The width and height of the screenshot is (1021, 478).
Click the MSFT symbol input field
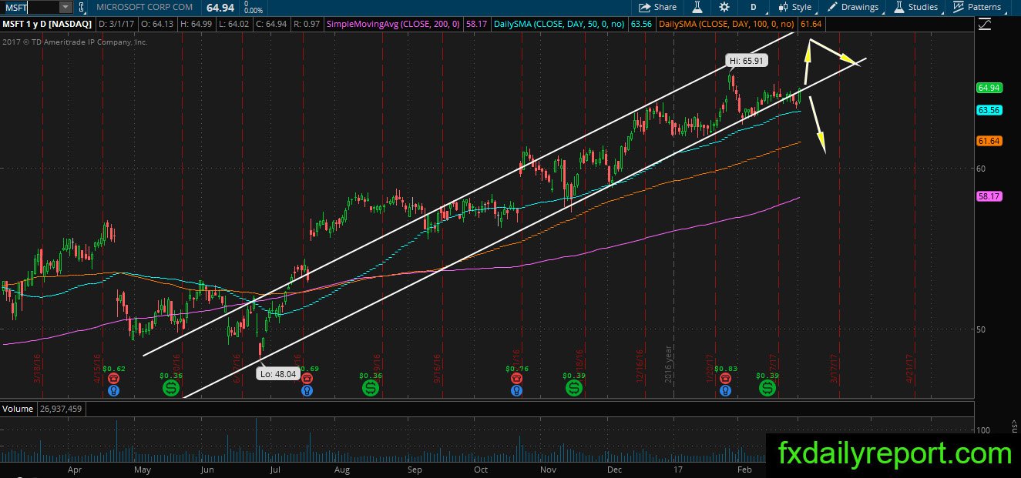pos(29,7)
